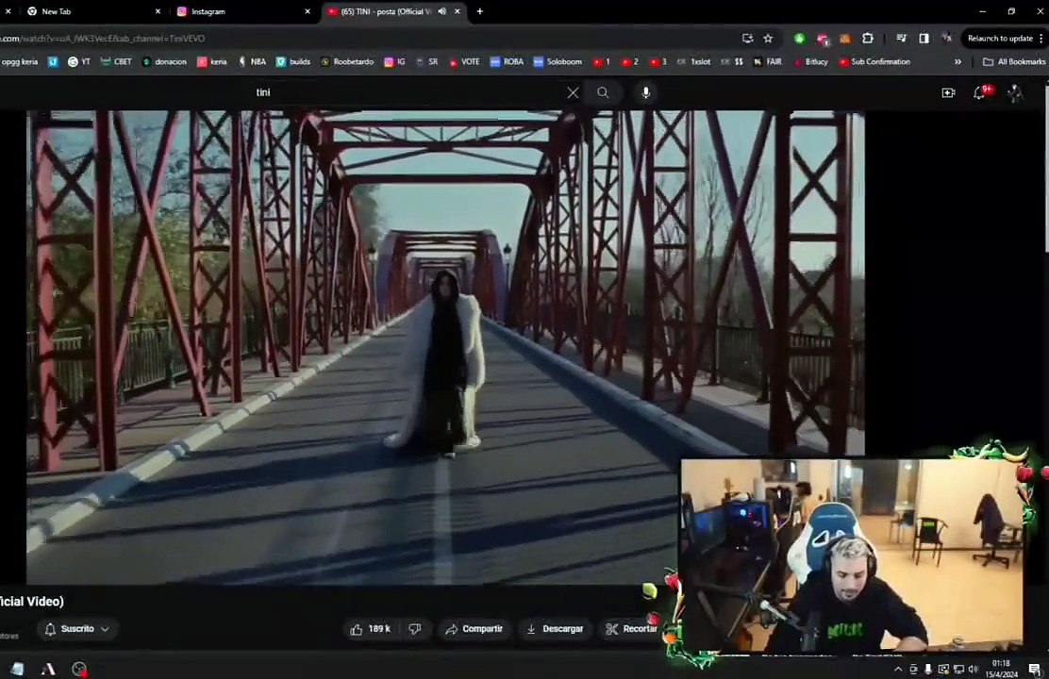1049x679 pixels.
Task: Open opgg keria bookmark
Action: pyautogui.click(x=20, y=61)
